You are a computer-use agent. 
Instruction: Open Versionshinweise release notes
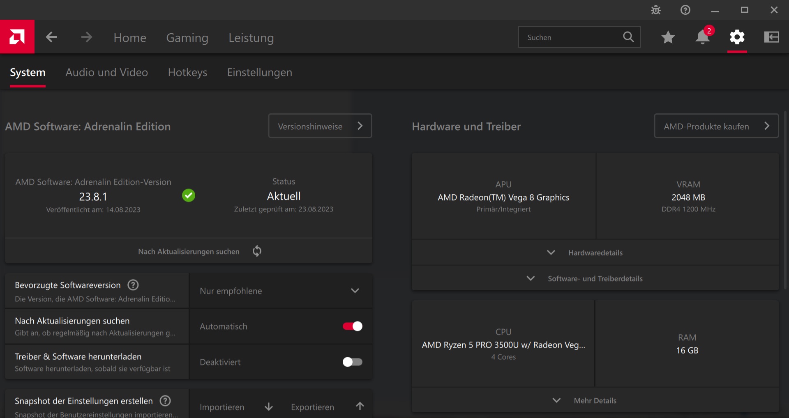(x=320, y=126)
